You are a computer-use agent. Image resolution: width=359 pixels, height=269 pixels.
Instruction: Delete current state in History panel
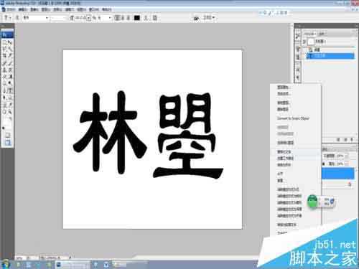tap(352, 140)
